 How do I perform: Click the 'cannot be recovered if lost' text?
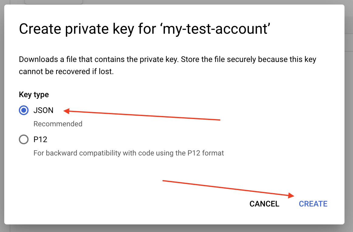[x=66, y=72]
